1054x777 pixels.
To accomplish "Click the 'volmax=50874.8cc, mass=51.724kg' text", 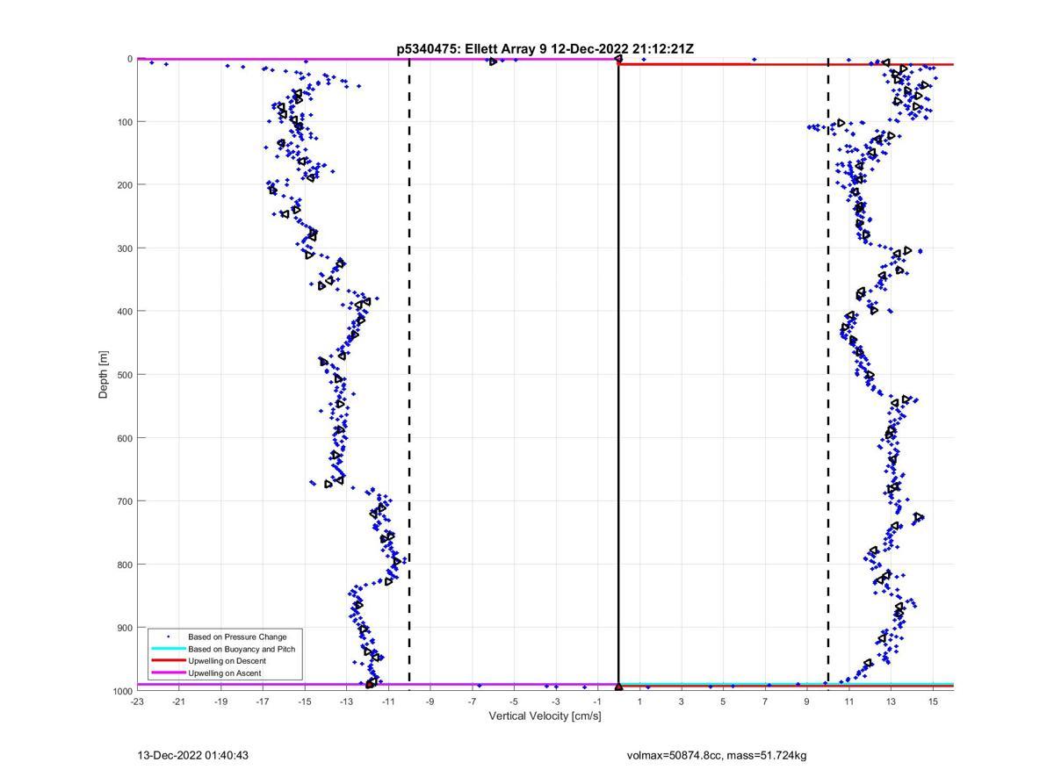I will [717, 755].
